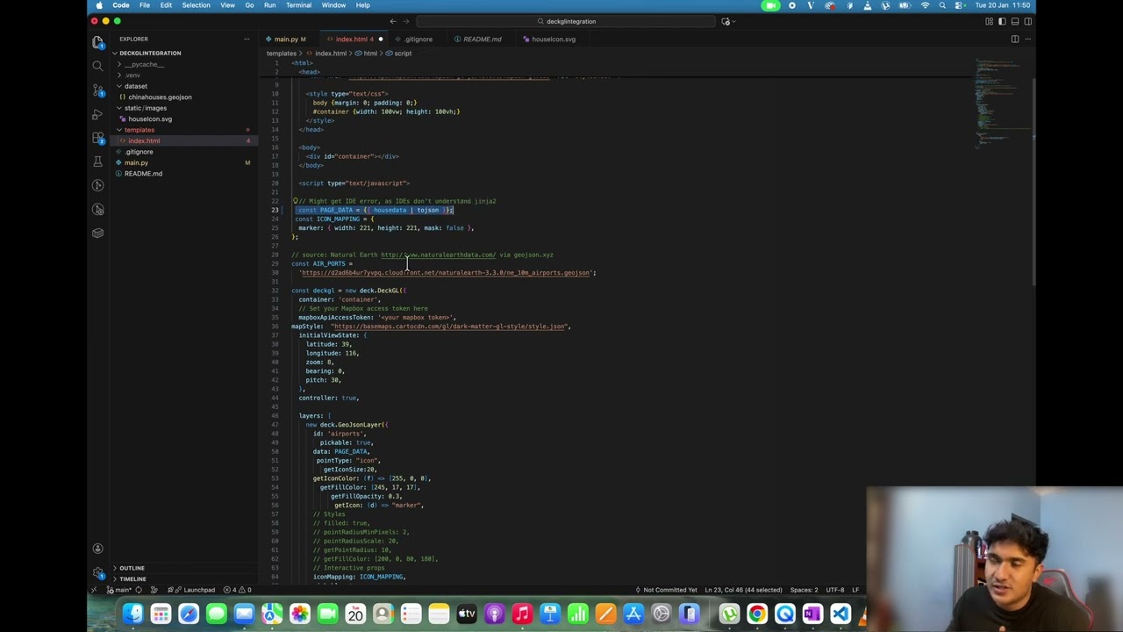Image resolution: width=1123 pixels, height=632 pixels.
Task: Click the decklgintegration search command bar
Action: click(x=566, y=21)
